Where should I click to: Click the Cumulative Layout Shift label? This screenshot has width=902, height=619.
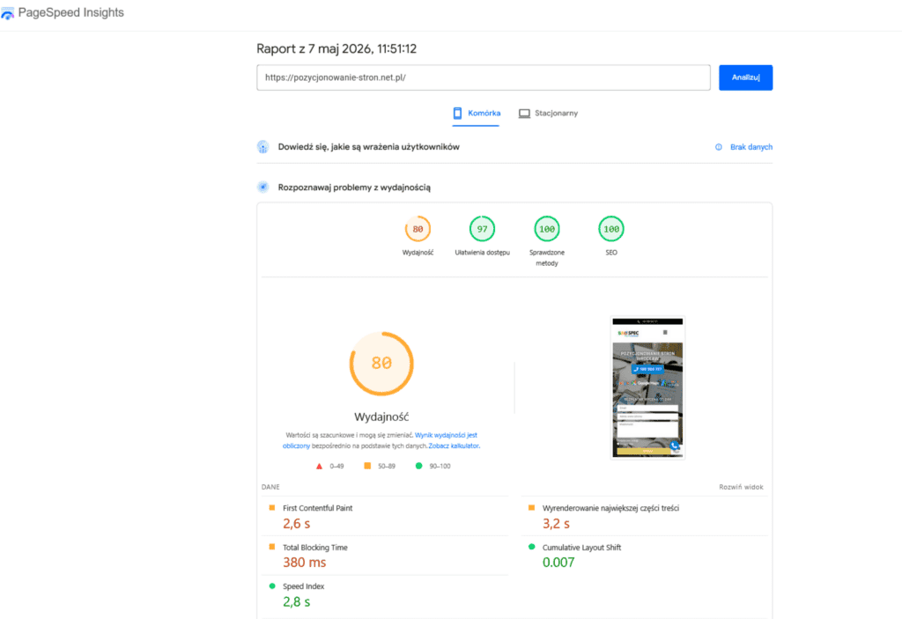pos(581,548)
